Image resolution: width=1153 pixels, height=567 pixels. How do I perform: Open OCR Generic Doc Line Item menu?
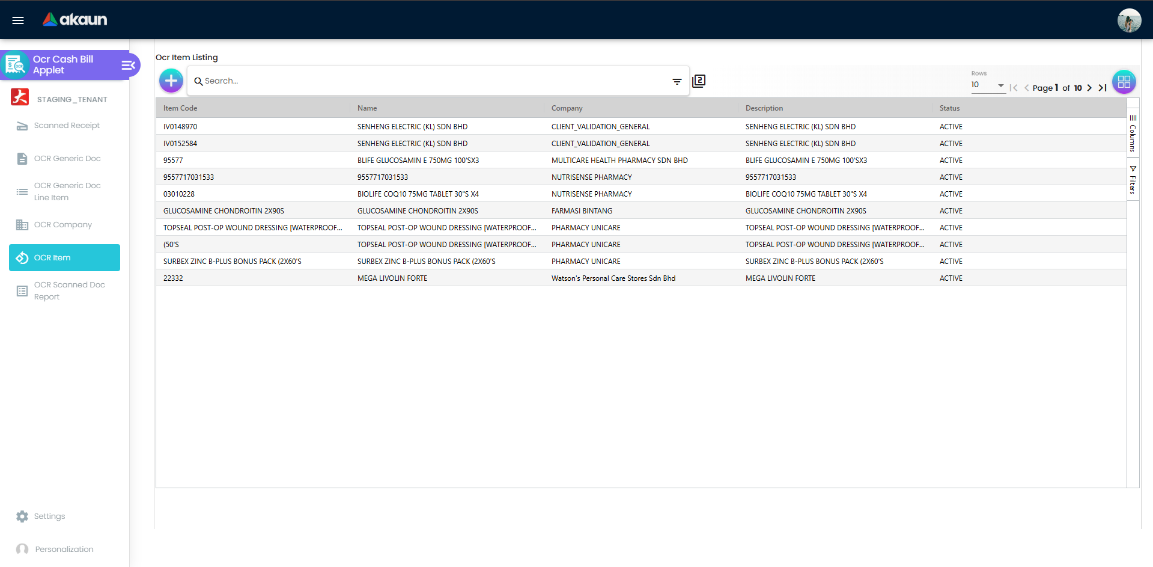click(65, 192)
